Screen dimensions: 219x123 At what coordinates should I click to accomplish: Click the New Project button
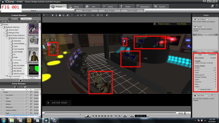tap(87, 11)
